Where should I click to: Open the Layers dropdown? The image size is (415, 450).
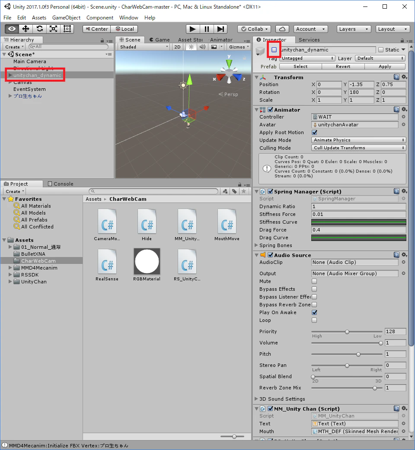pos(354,29)
